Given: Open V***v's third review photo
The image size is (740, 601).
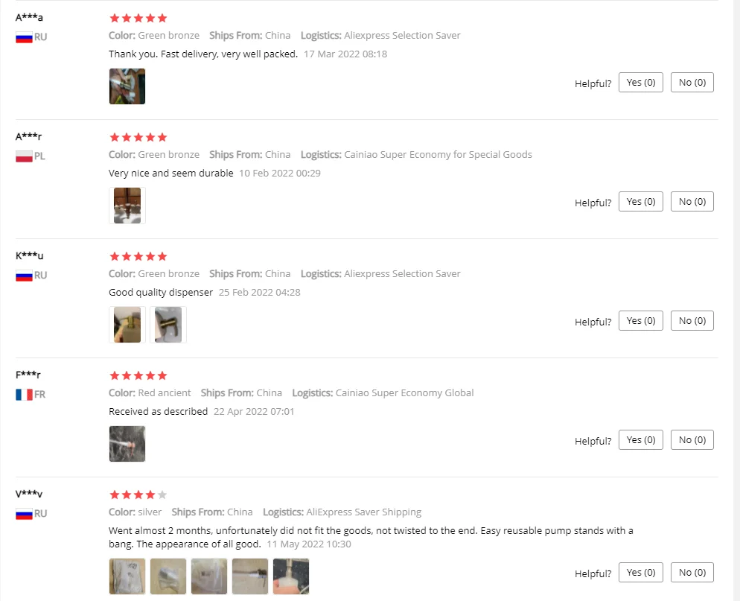Looking at the screenshot, I should pos(209,576).
